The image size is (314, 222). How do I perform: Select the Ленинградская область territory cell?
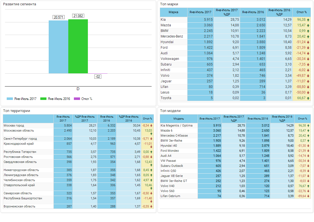coord(28,175)
